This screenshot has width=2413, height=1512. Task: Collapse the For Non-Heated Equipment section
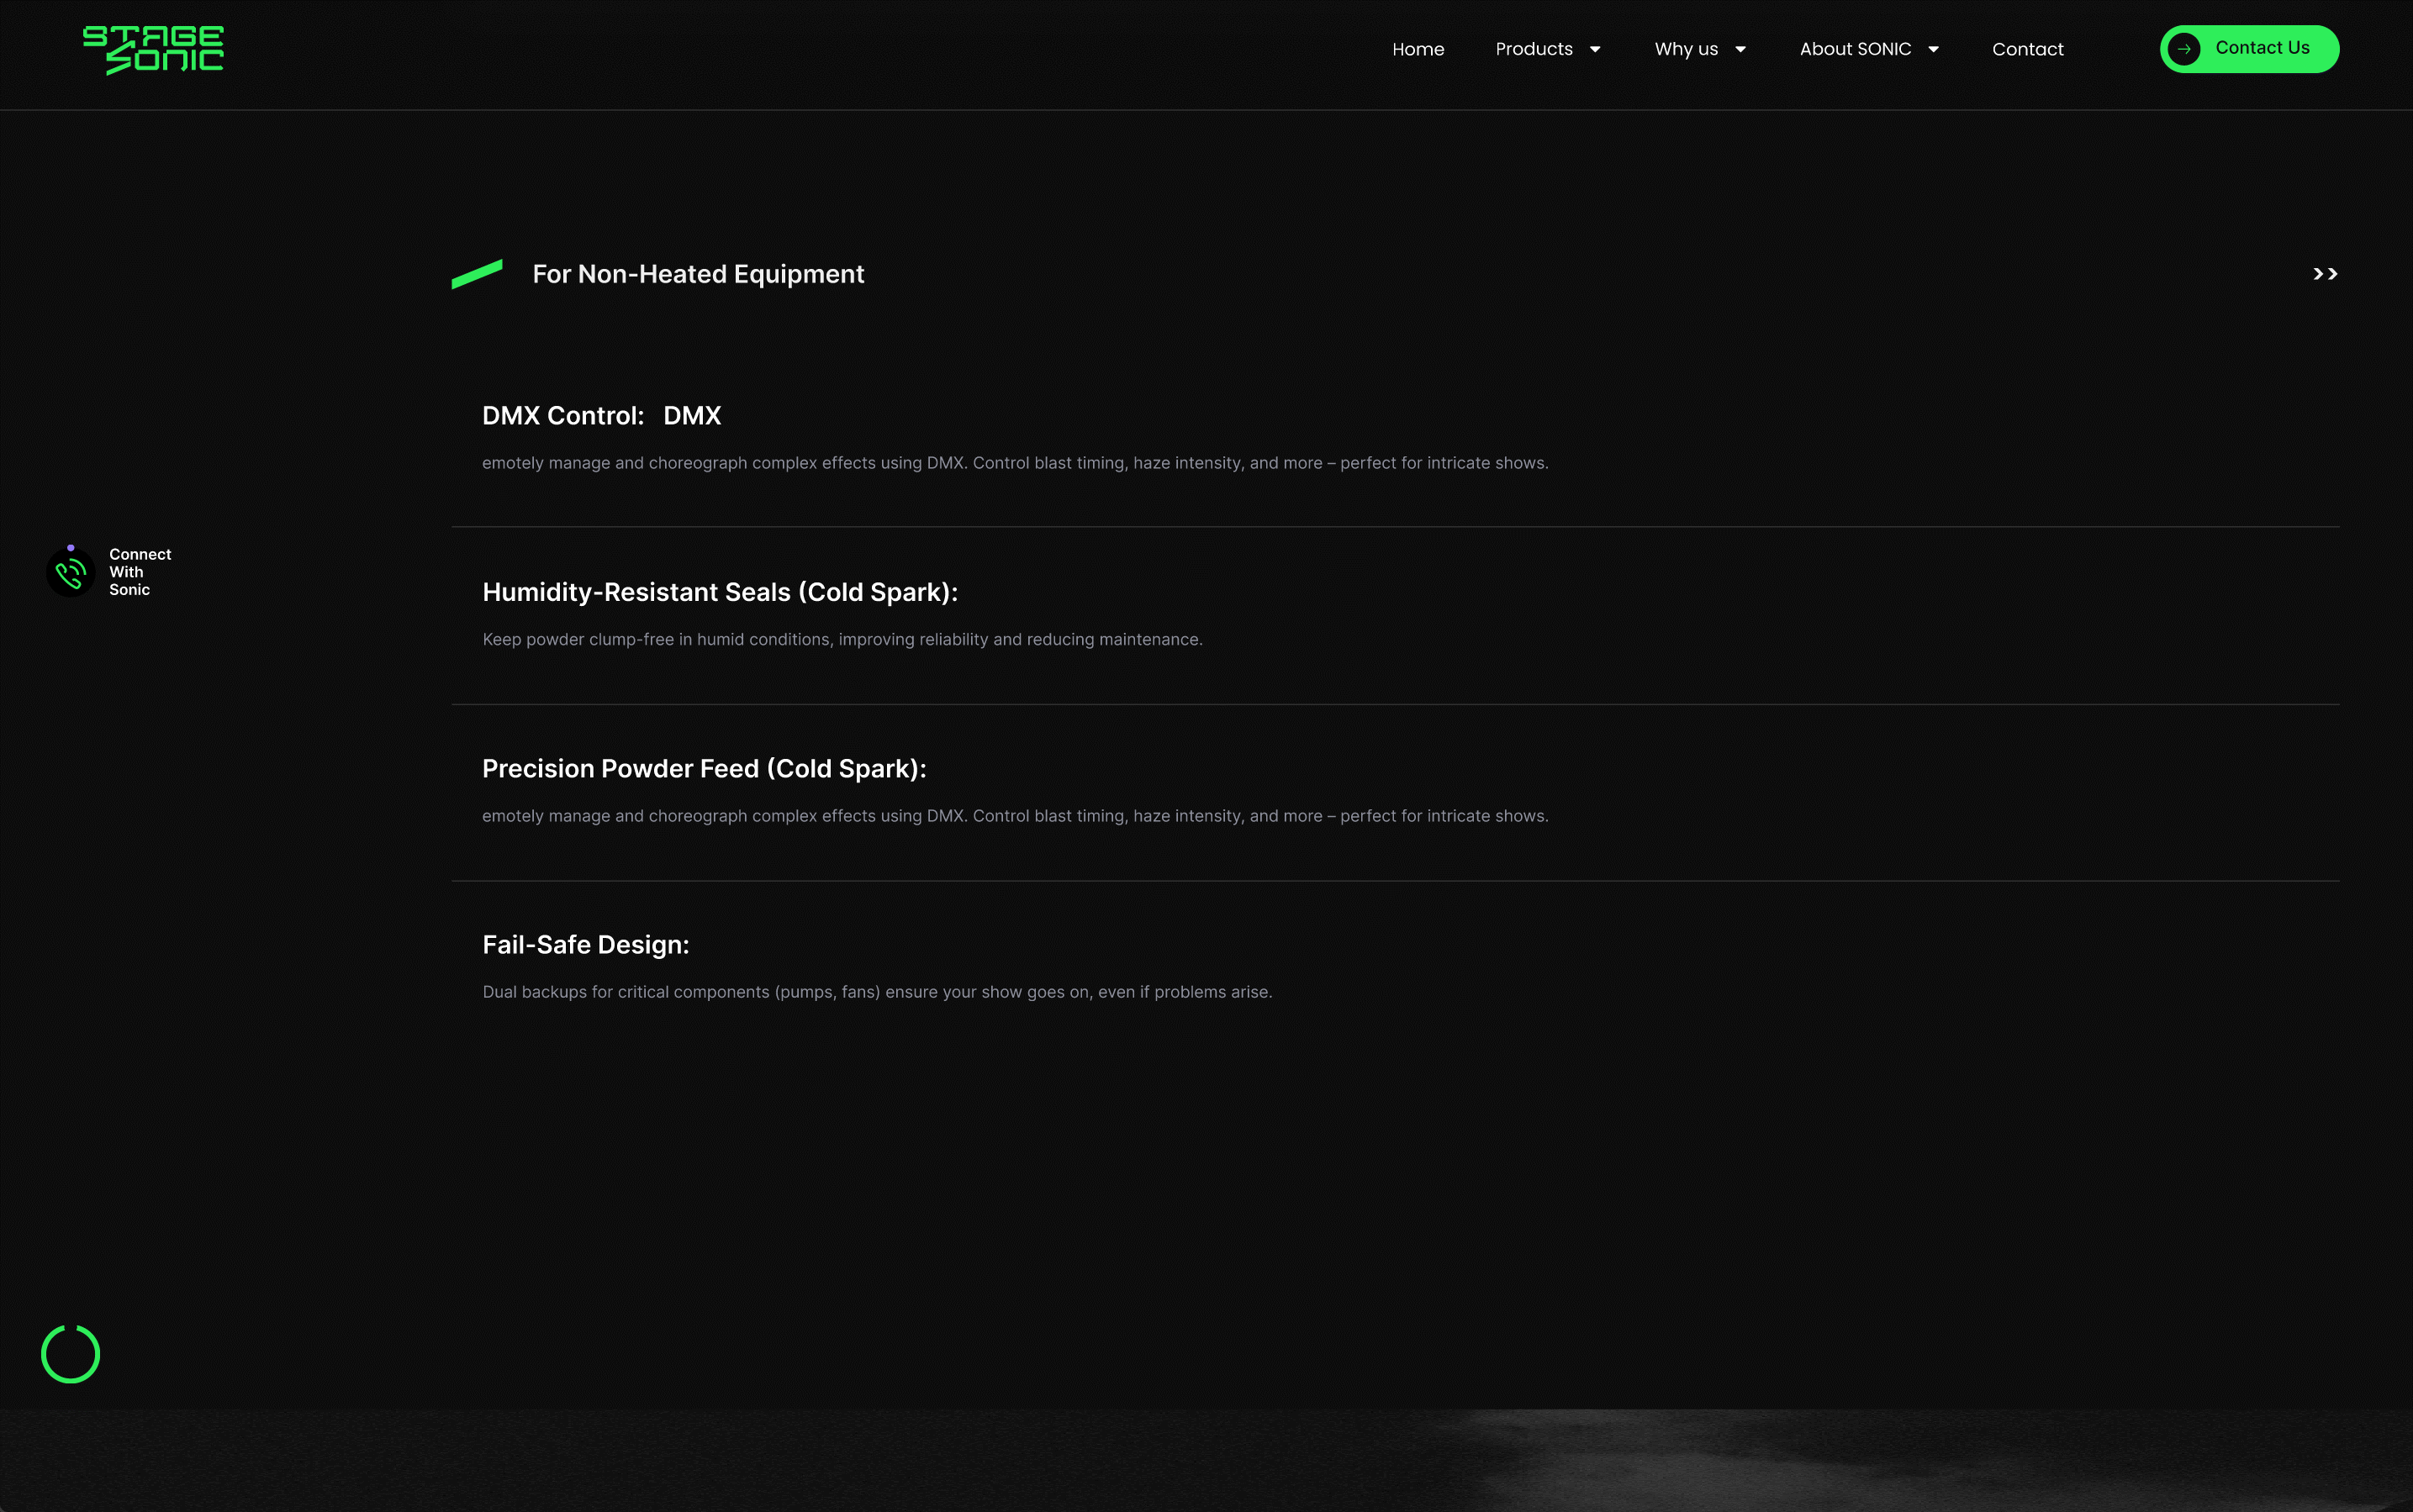[699, 274]
